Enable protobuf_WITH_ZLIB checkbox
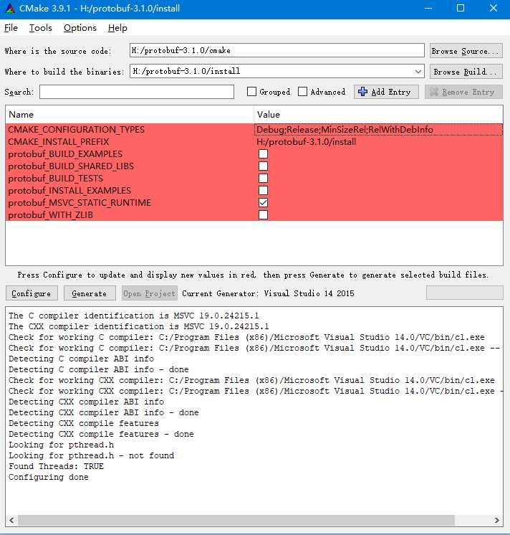Image resolution: width=510 pixels, height=535 pixels. (x=263, y=215)
